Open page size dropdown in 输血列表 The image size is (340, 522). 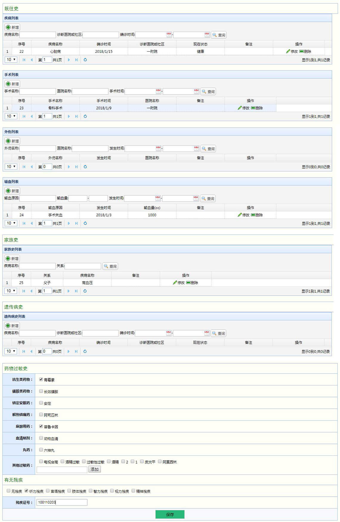click(11, 223)
